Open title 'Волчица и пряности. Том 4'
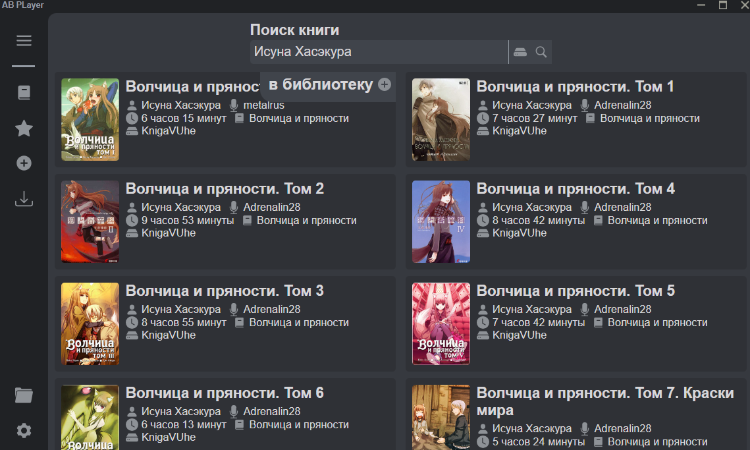This screenshot has width=750, height=450. [x=576, y=188]
